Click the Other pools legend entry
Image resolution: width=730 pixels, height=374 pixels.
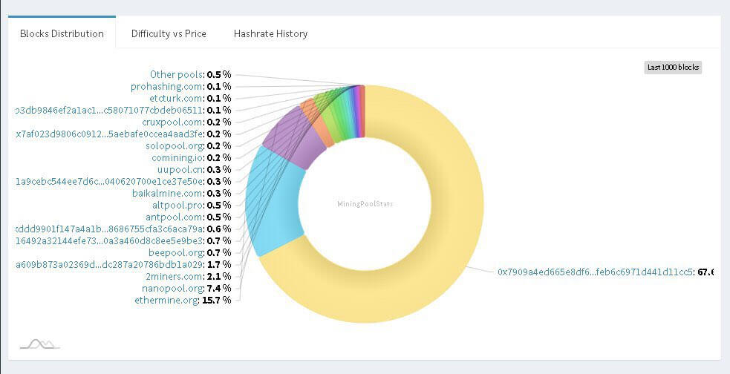pos(177,74)
